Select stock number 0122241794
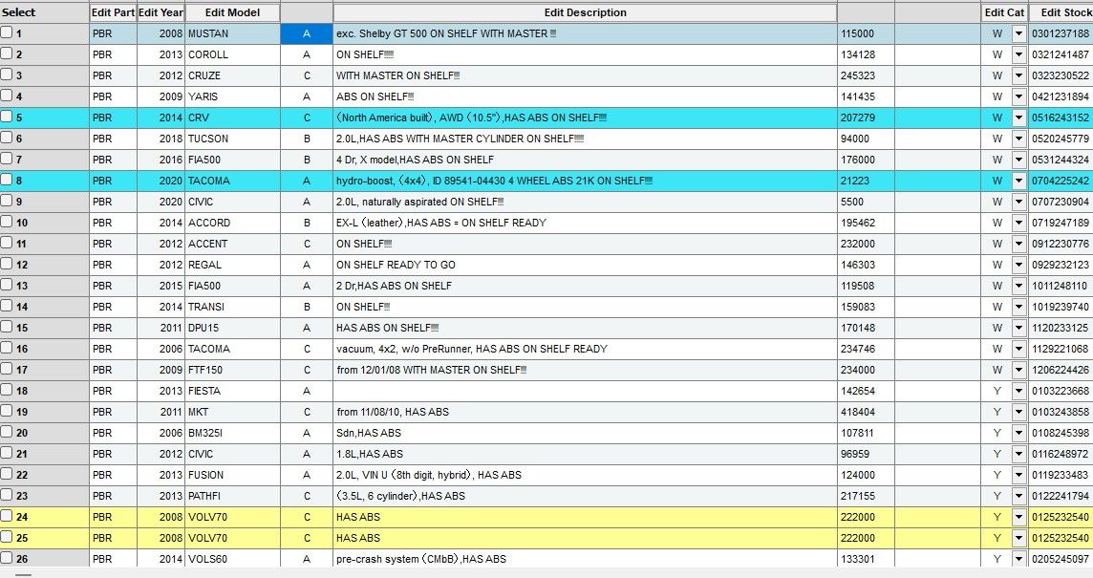Screen dimensions: 1093x578 click(x=1061, y=496)
